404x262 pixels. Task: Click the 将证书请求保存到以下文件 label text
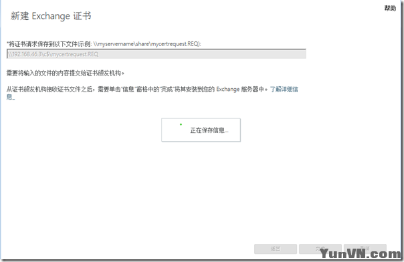coord(104,44)
